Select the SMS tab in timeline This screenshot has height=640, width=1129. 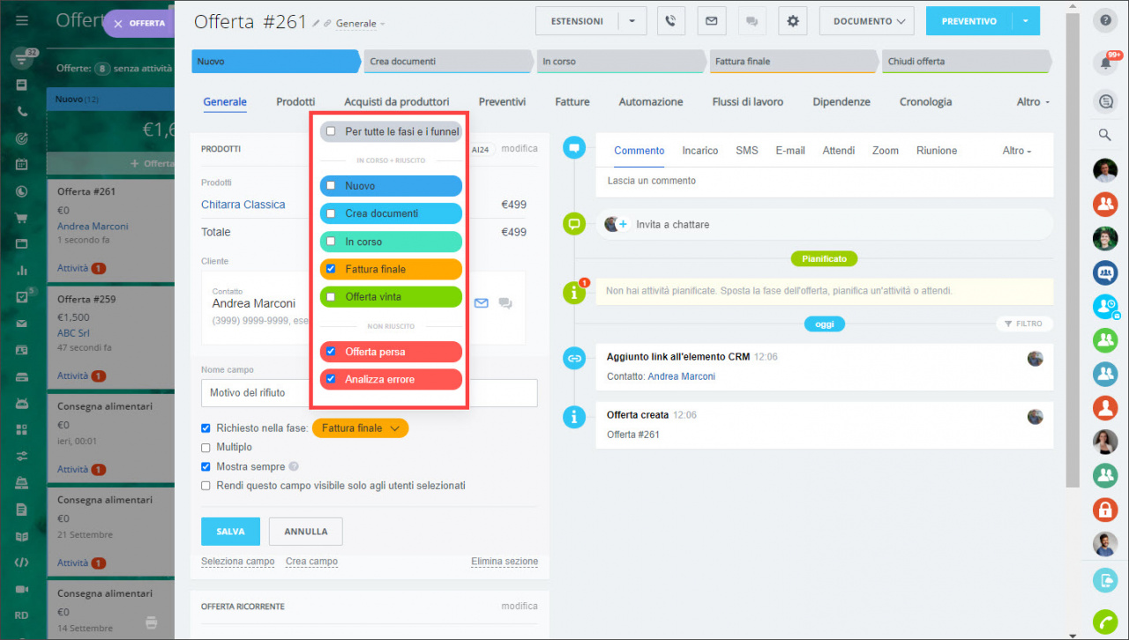pos(747,151)
